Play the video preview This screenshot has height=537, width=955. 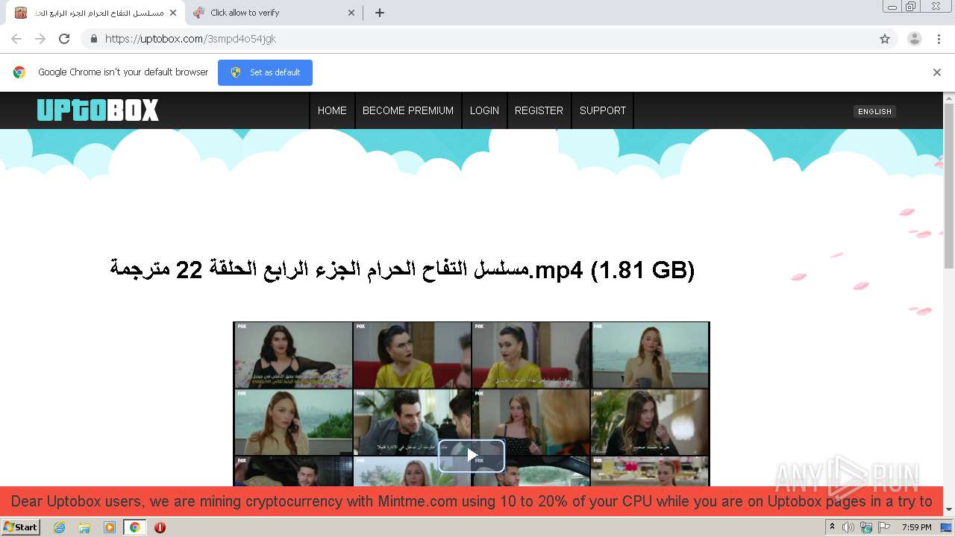[472, 456]
